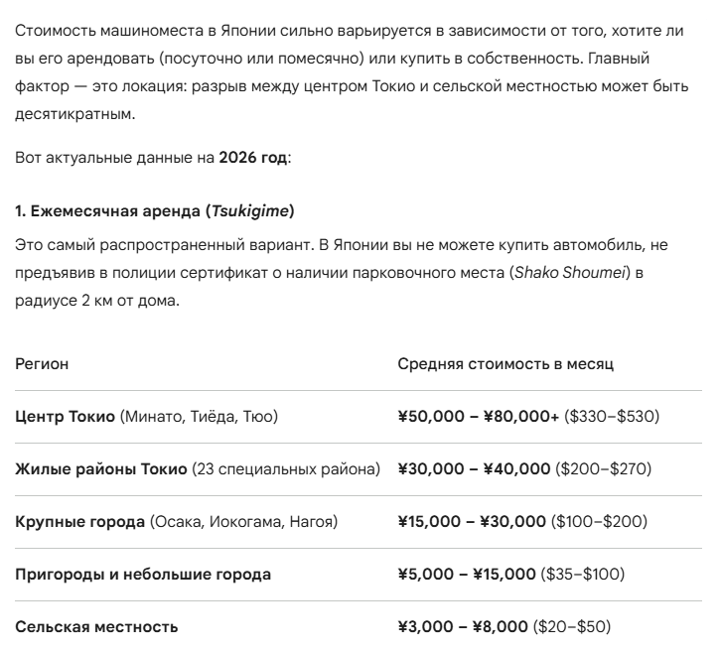Click the bold "Крупные города" label
Image resolution: width=720 pixels, height=652 pixels.
[80, 521]
